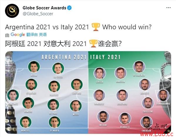Select Chiellini's player portrait
The width and height of the screenshot is (176, 137).
click(x=148, y=103)
